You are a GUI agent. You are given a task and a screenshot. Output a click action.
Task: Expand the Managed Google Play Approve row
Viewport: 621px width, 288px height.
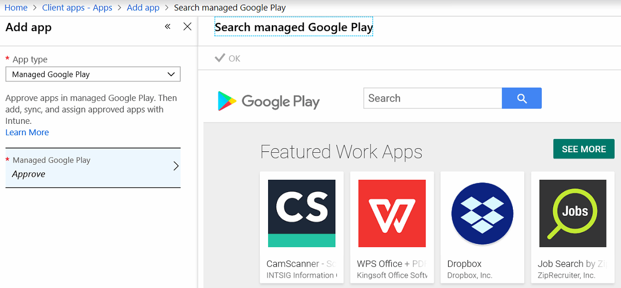(x=93, y=167)
